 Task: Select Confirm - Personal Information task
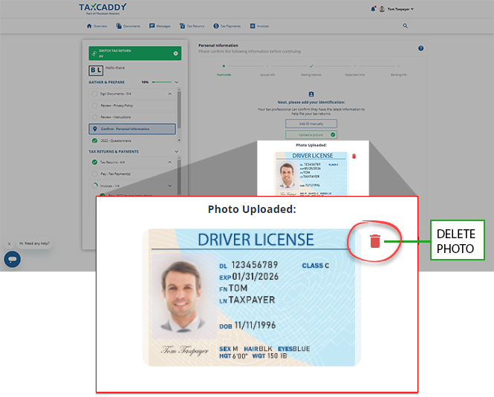pyautogui.click(x=132, y=129)
